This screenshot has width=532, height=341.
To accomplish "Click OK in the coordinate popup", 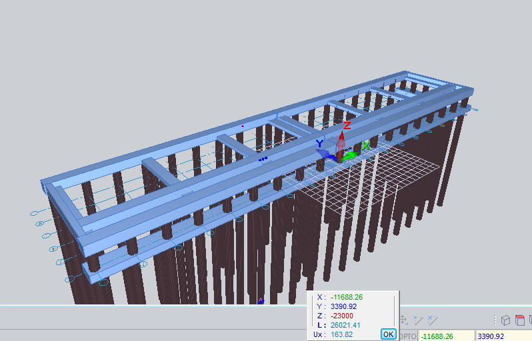I will (388, 334).
